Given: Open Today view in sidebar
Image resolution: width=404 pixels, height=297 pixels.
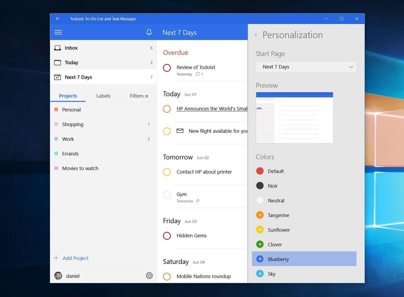Looking at the screenshot, I should coord(103,62).
